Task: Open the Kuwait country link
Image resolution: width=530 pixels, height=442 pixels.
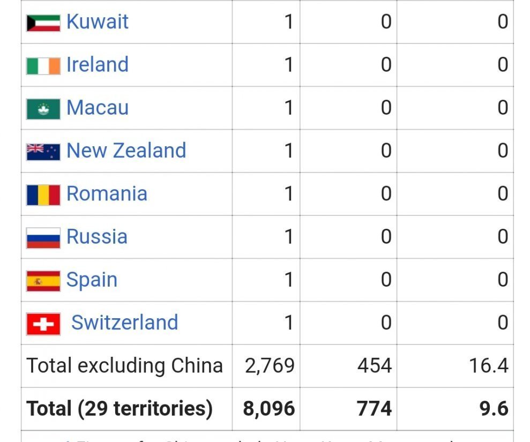Action: 98,22
